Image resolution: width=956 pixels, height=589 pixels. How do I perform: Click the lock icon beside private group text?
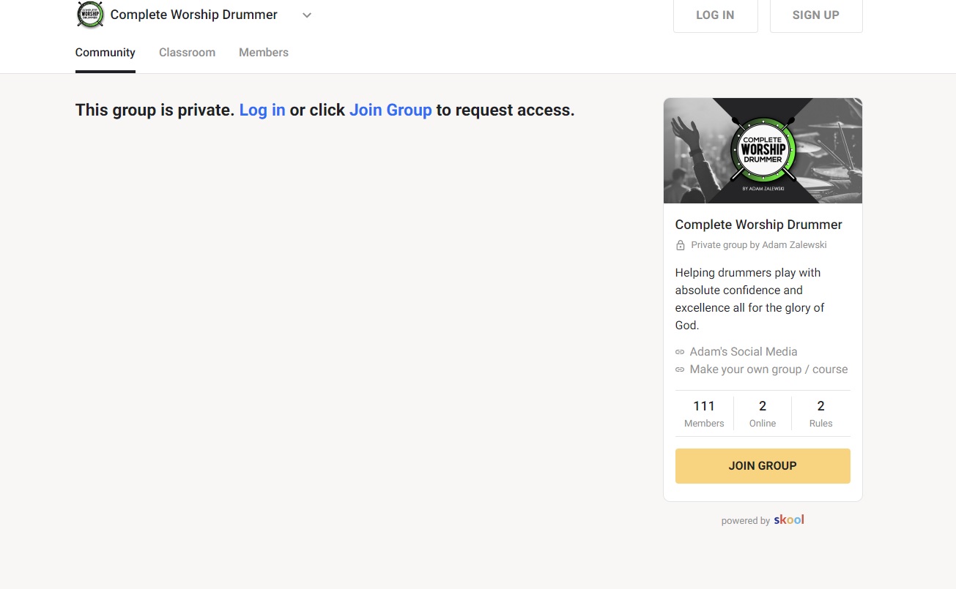pos(680,244)
